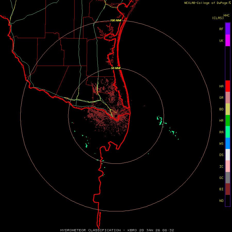Click the BD legend label

click(221, 109)
